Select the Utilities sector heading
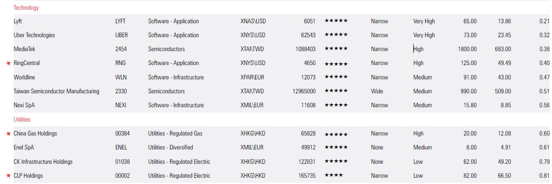This screenshot has width=552, height=184. coord(22,119)
